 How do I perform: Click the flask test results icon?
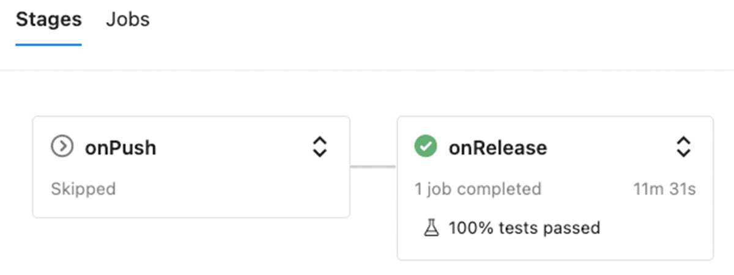pos(431,228)
